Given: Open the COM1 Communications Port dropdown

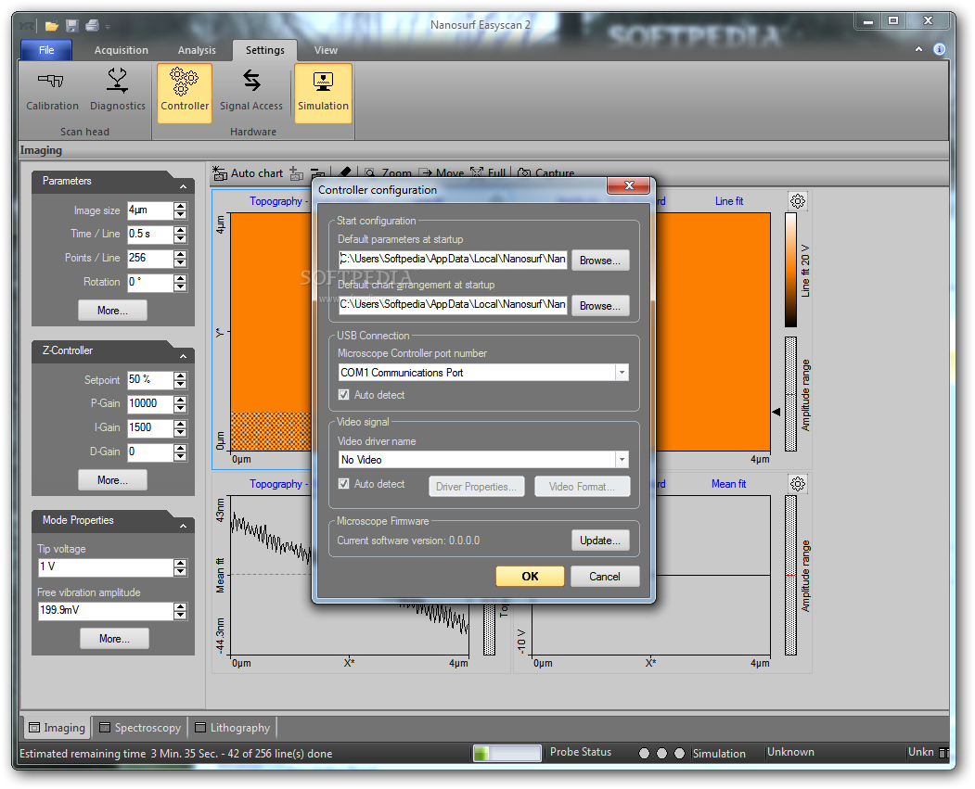Looking at the screenshot, I should pos(622,372).
